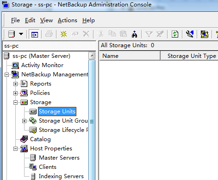Open Activity Monitor in the tree
The image size is (218, 180).
pos(42,65)
